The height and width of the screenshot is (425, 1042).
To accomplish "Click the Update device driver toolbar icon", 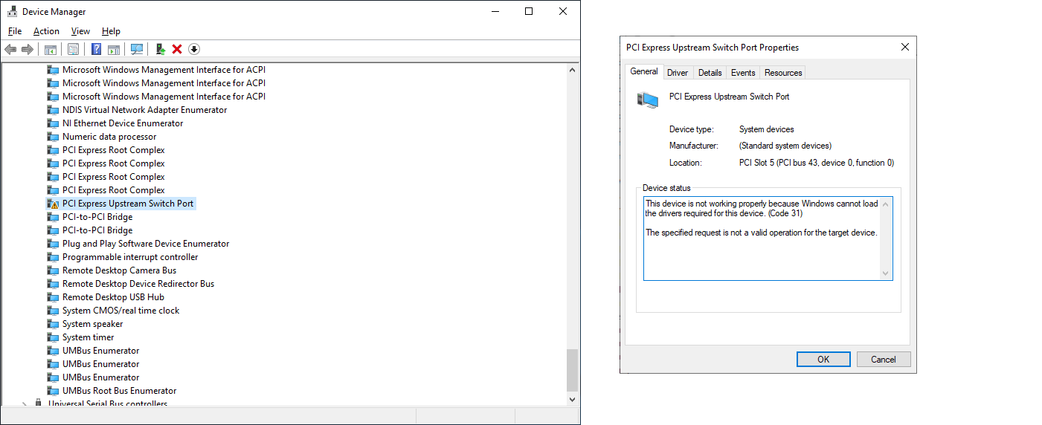I will point(160,49).
